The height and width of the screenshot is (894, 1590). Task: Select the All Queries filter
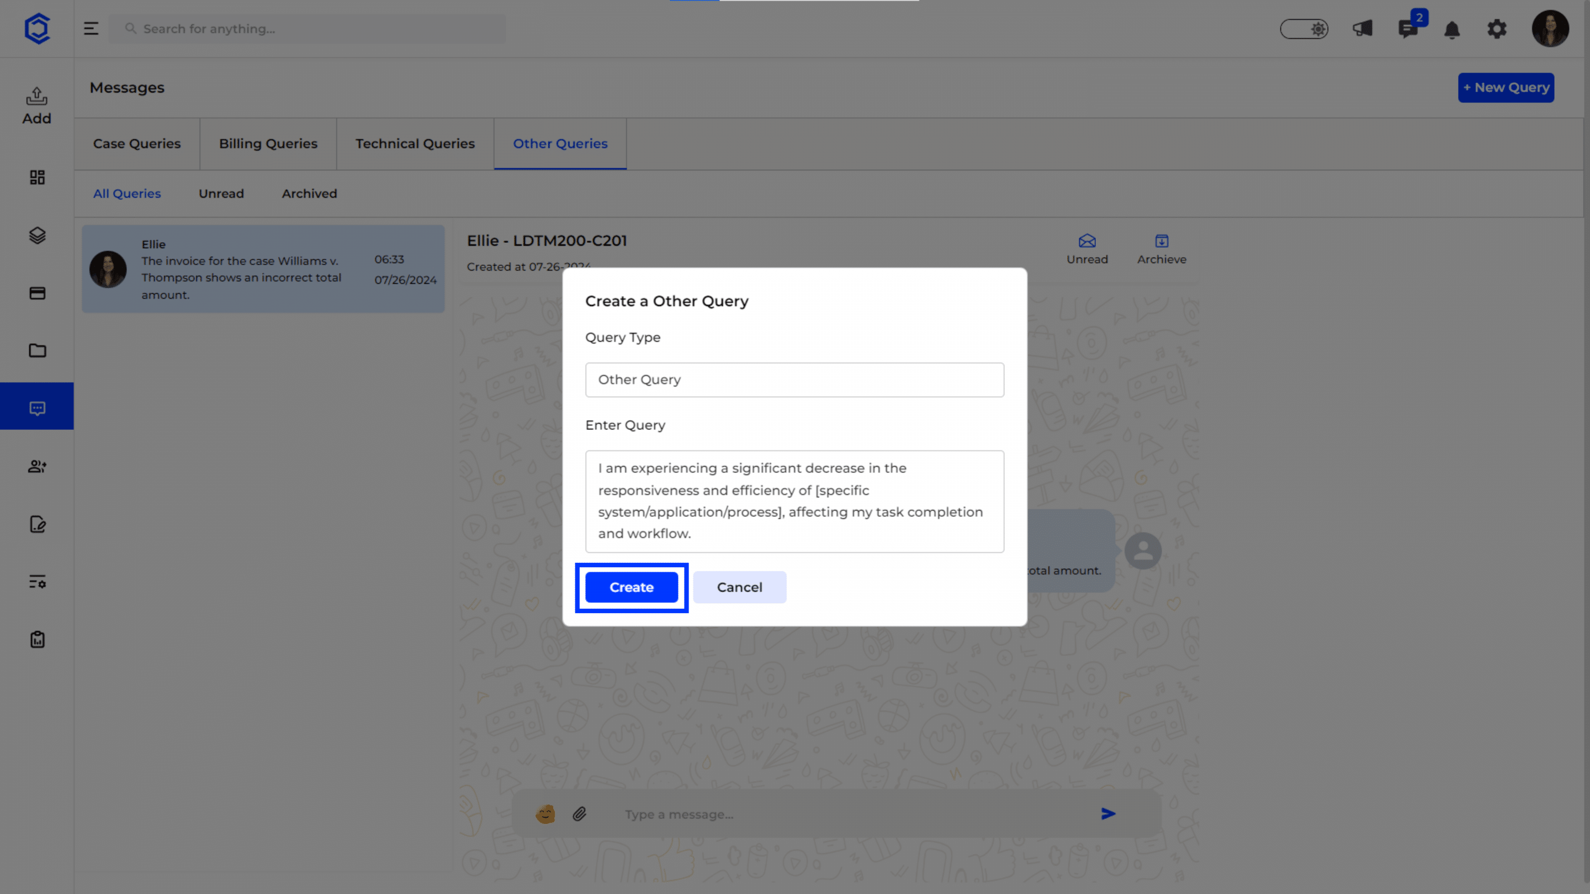pyautogui.click(x=126, y=194)
